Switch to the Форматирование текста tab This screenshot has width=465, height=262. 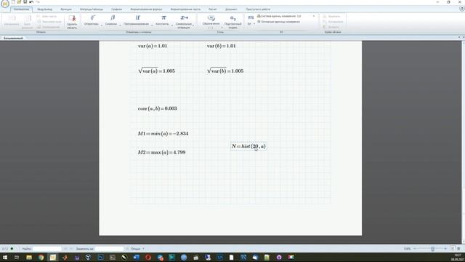tap(185, 9)
